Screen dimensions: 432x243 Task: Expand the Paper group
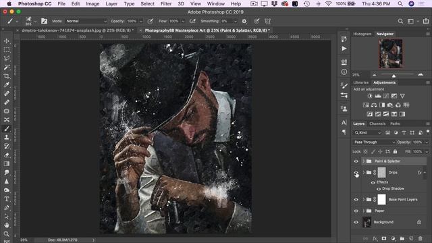pos(363,211)
